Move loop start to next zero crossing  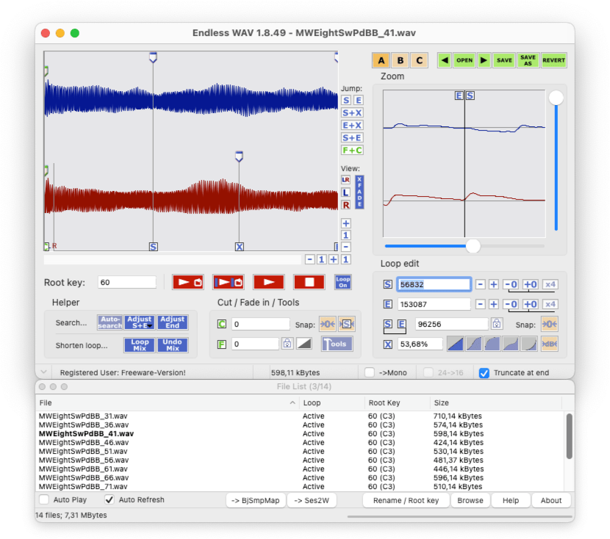[530, 284]
